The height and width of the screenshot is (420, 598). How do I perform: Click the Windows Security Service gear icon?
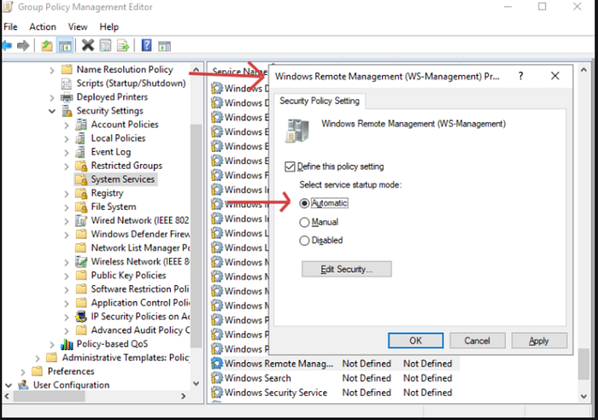217,393
